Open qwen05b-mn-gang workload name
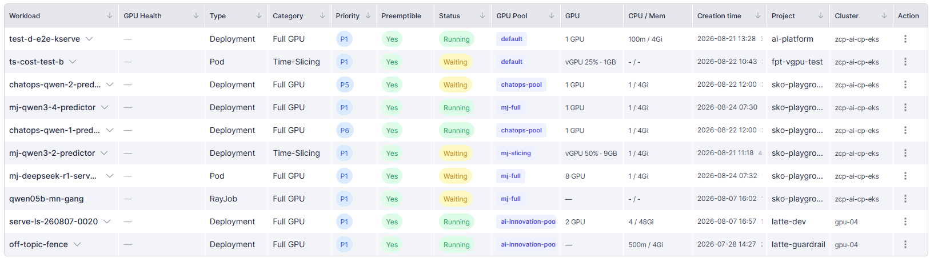This screenshot has height=258, width=930. point(46,199)
